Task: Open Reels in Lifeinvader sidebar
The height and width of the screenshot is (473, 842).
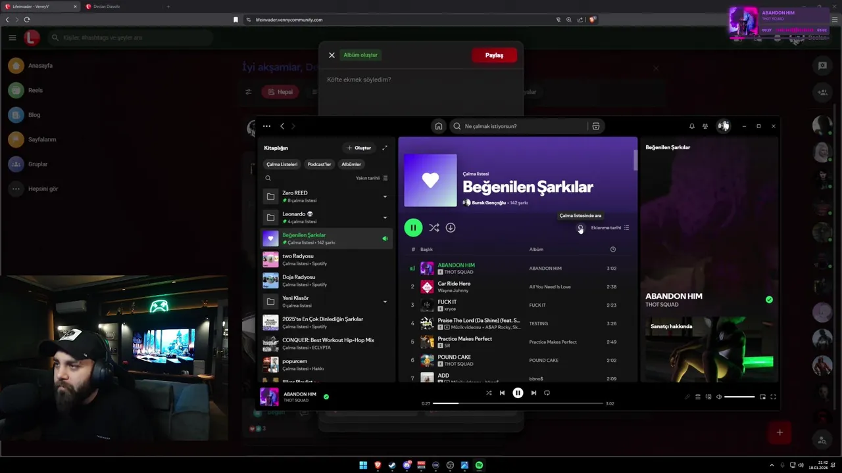Action: pos(26,90)
